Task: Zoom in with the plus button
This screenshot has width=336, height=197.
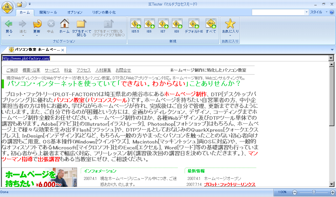Action: pyautogui.click(x=333, y=192)
